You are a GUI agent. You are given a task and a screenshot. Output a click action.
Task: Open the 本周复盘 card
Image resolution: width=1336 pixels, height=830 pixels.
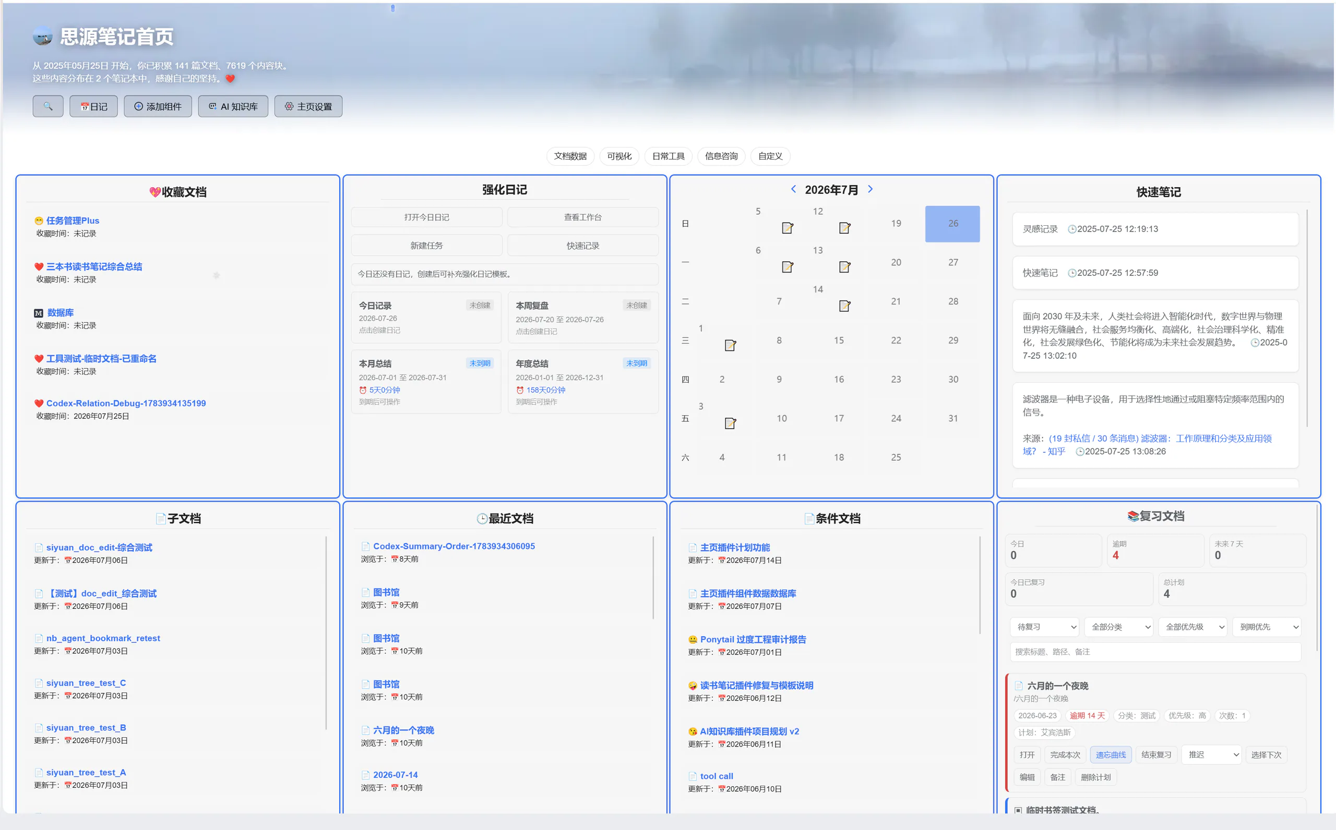coord(583,318)
